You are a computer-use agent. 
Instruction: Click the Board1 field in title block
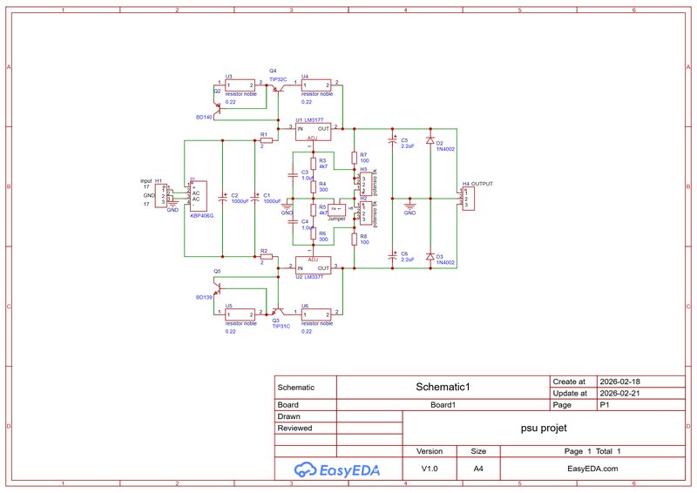click(x=443, y=405)
